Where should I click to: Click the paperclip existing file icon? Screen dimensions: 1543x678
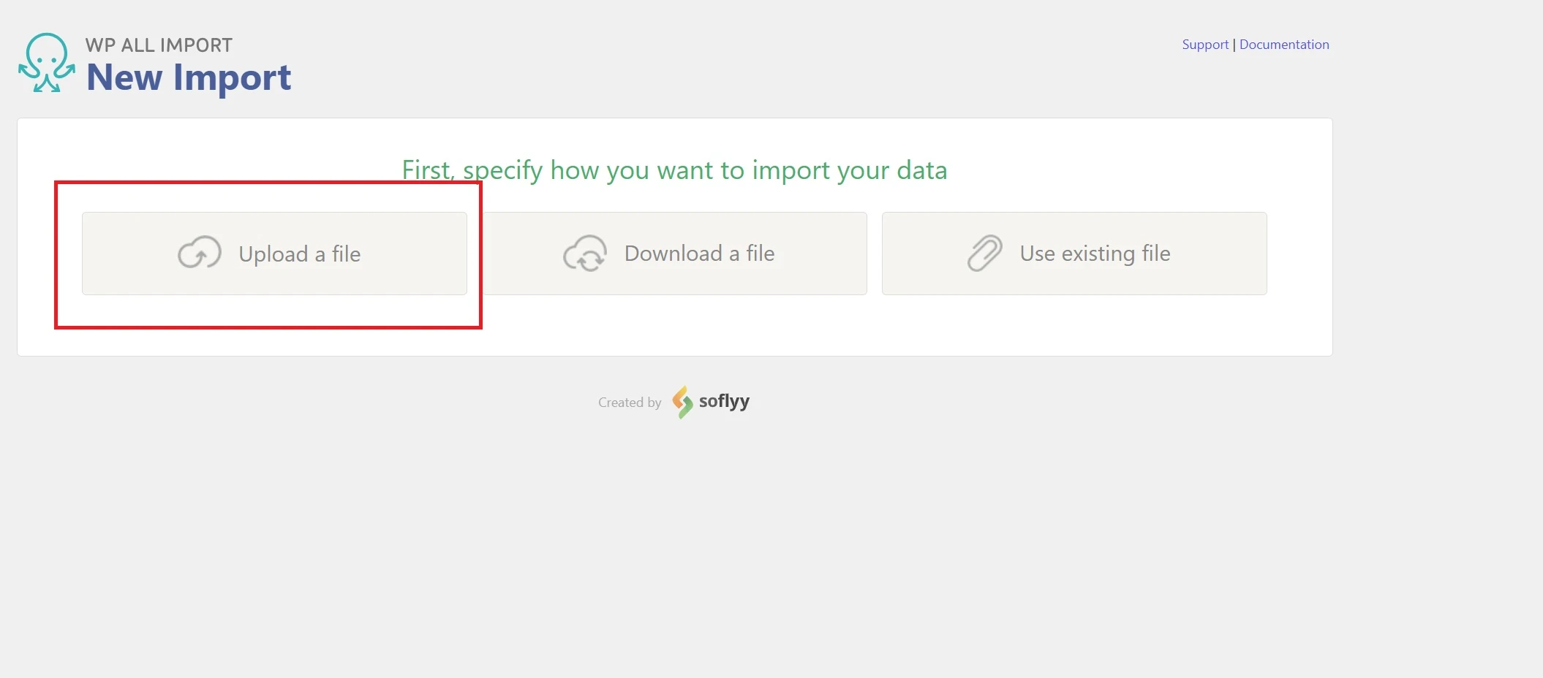point(985,253)
